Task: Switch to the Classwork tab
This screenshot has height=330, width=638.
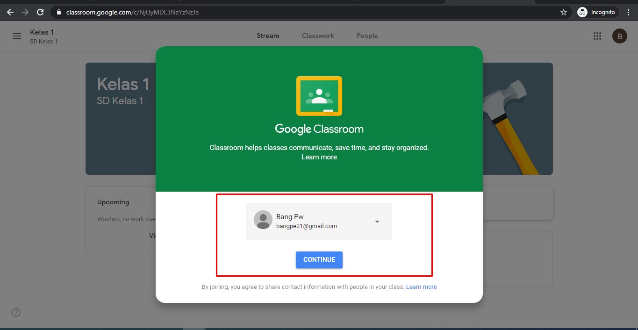Action: (x=318, y=36)
